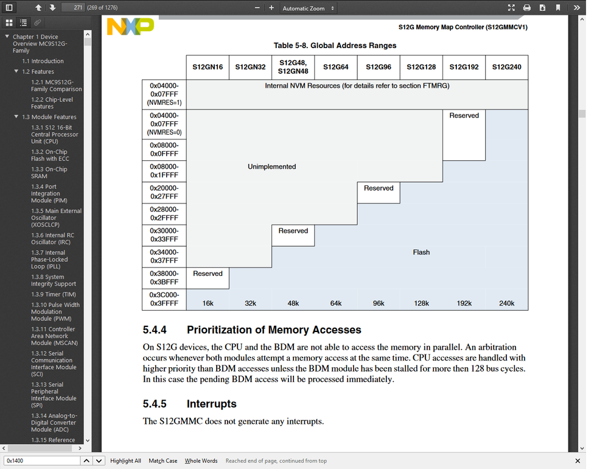Viewport: 608px width, 469px height.
Task: Open 1.3.9 Timer (TIM) entry
Action: pyautogui.click(x=54, y=294)
